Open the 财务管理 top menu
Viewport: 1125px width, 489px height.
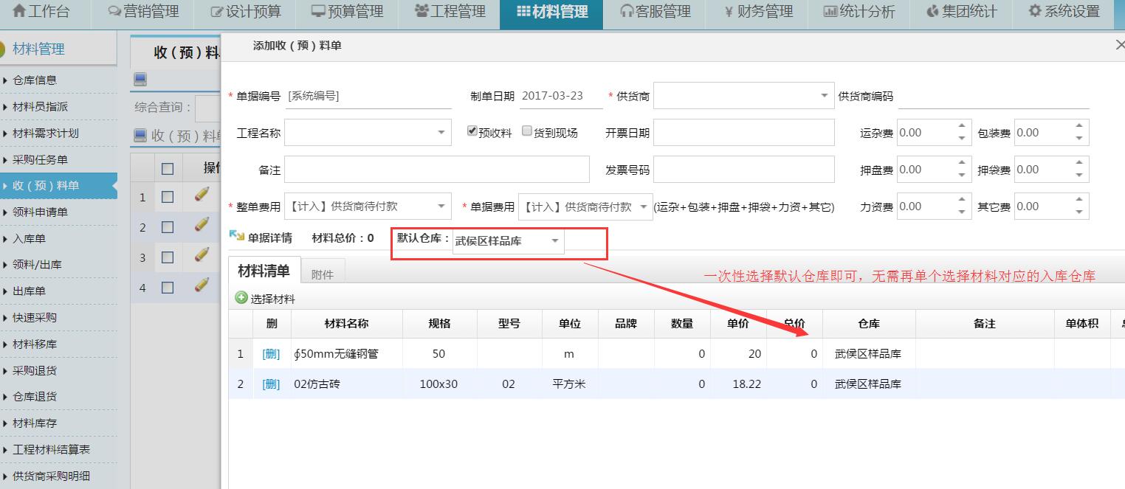757,12
